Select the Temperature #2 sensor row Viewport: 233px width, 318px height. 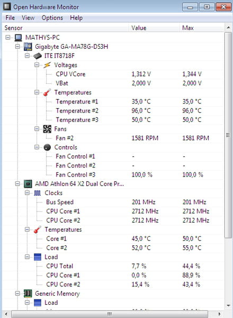pos(113,111)
